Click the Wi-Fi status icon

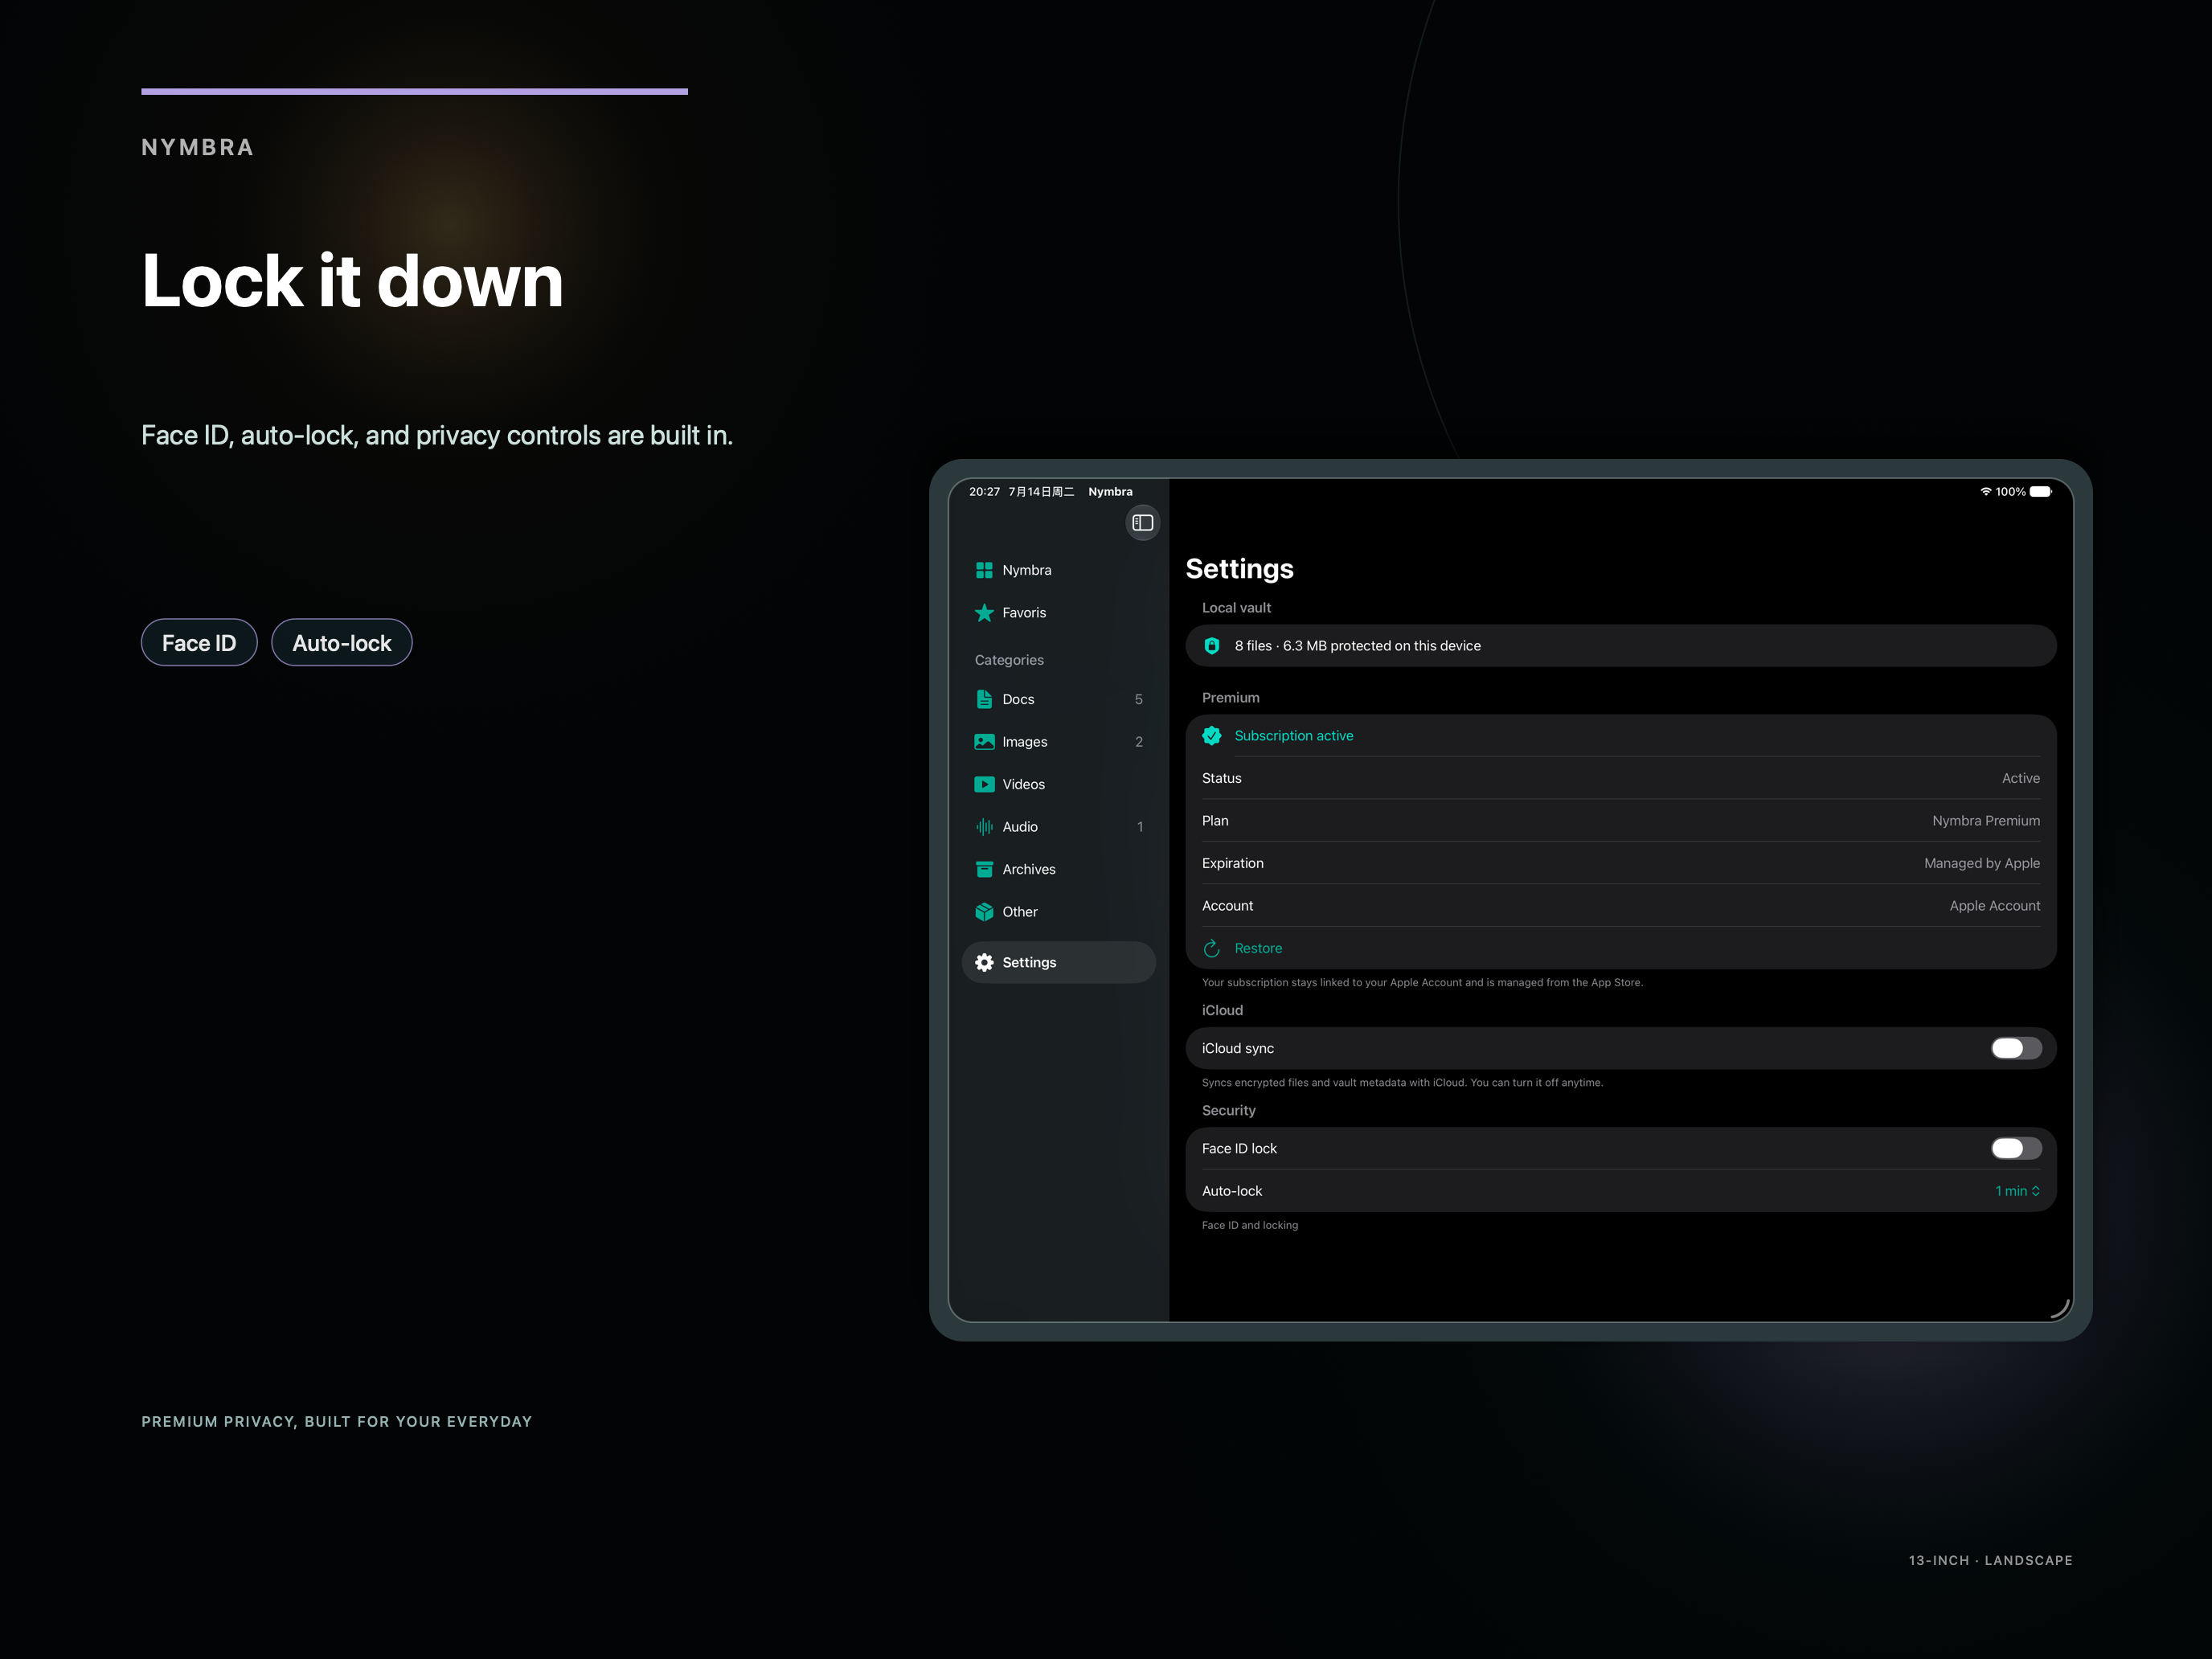1986,491
